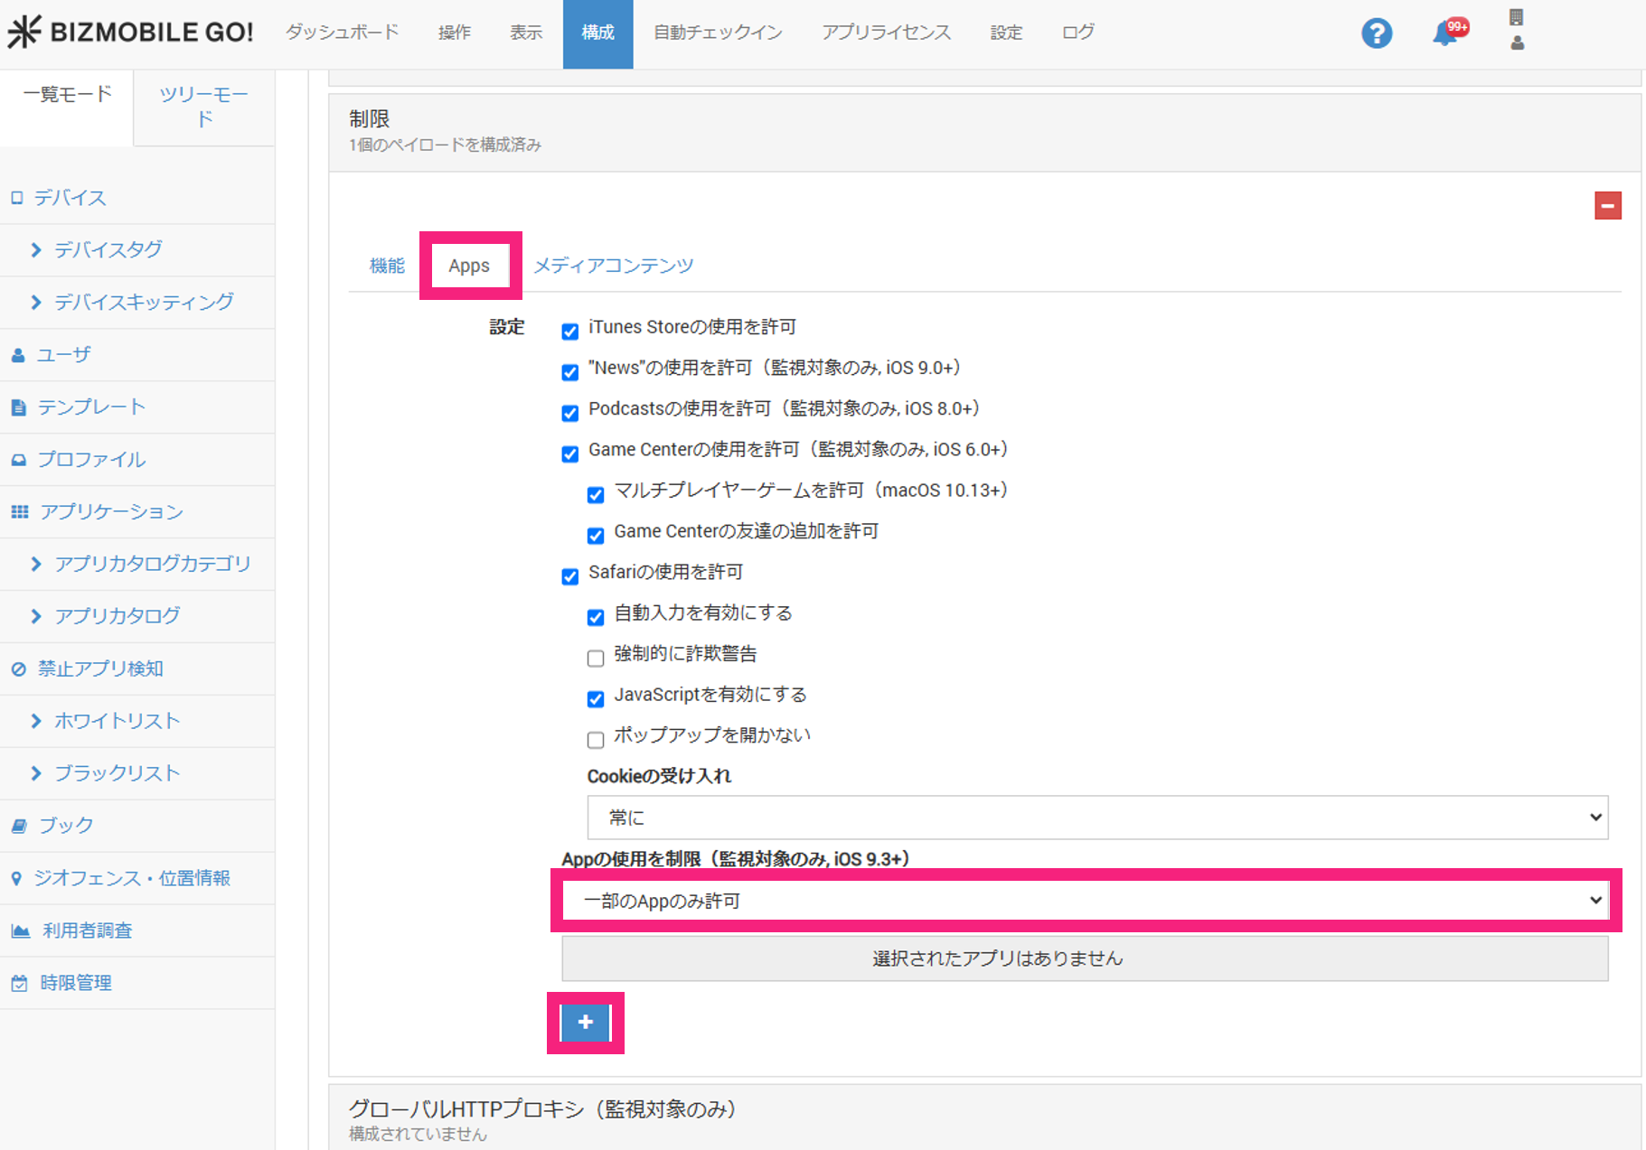The width and height of the screenshot is (1646, 1150).
Task: Switch to the メディアコンテンツ tab
Action: [613, 266]
